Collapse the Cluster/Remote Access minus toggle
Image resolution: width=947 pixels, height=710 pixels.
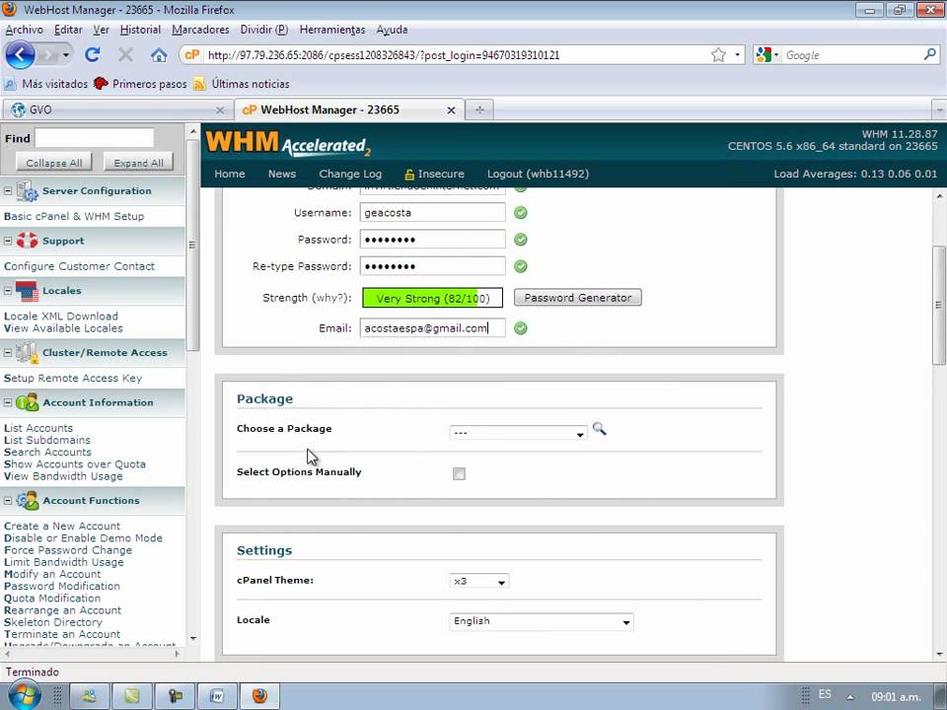[8, 353]
